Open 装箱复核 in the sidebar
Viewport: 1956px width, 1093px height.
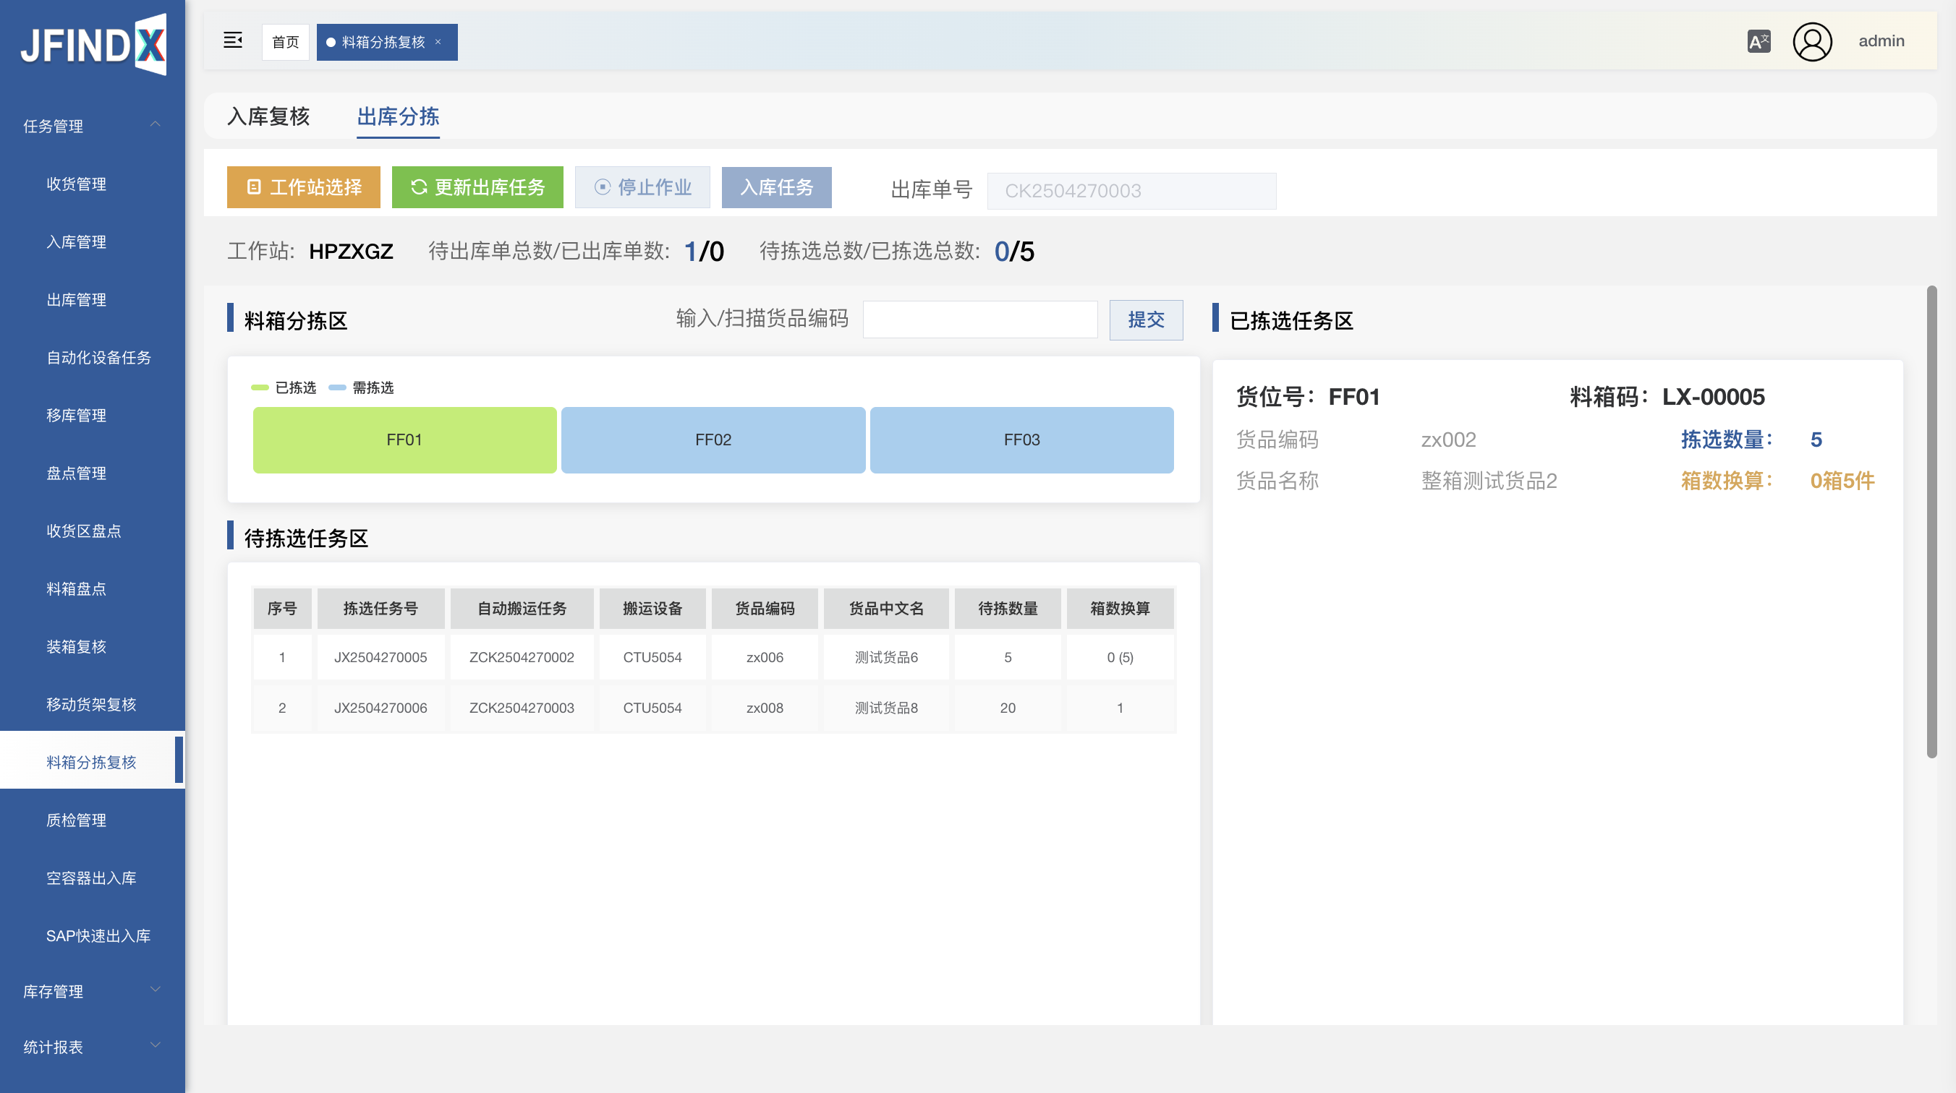click(x=76, y=647)
